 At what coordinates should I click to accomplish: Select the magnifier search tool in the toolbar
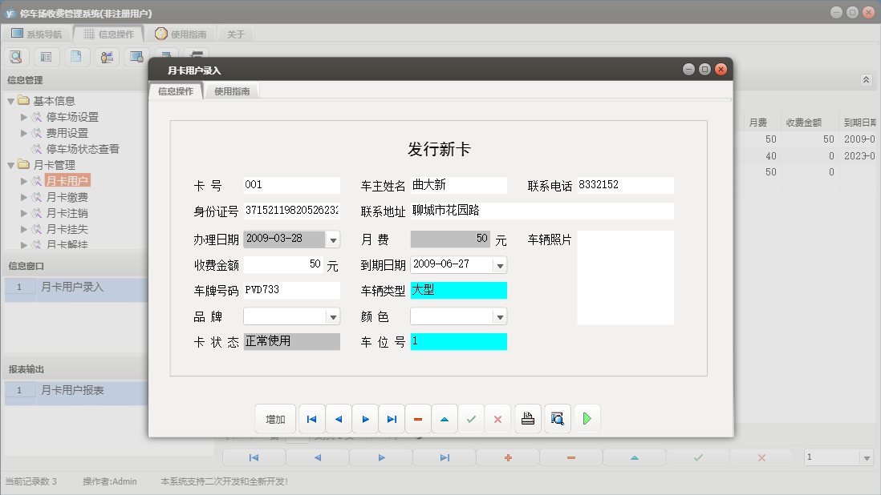point(16,56)
